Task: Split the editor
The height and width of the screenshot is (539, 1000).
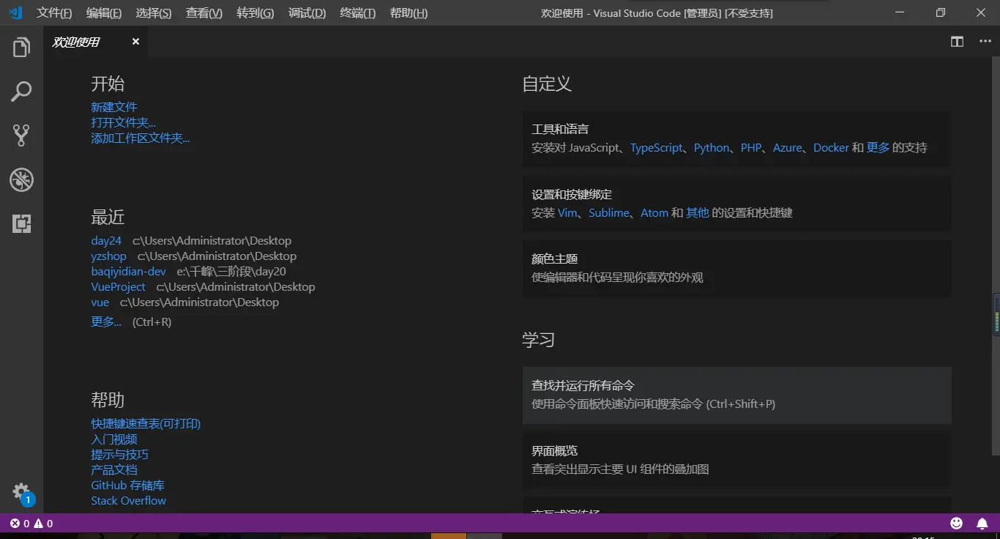Action: [957, 42]
